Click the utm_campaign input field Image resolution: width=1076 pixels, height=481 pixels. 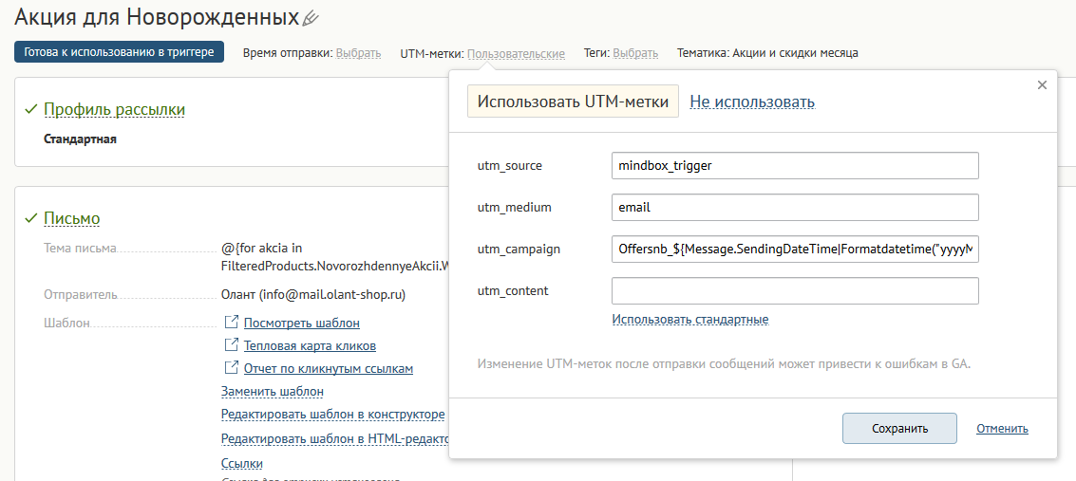coord(795,249)
